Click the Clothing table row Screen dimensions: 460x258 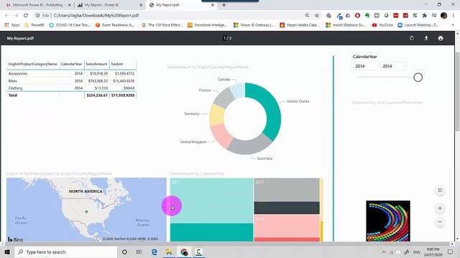coord(72,88)
